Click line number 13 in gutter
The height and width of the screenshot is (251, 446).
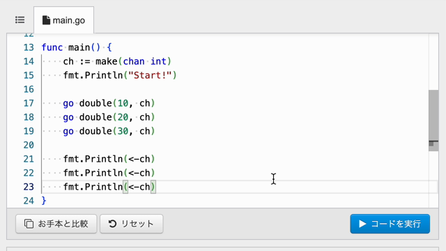point(29,47)
